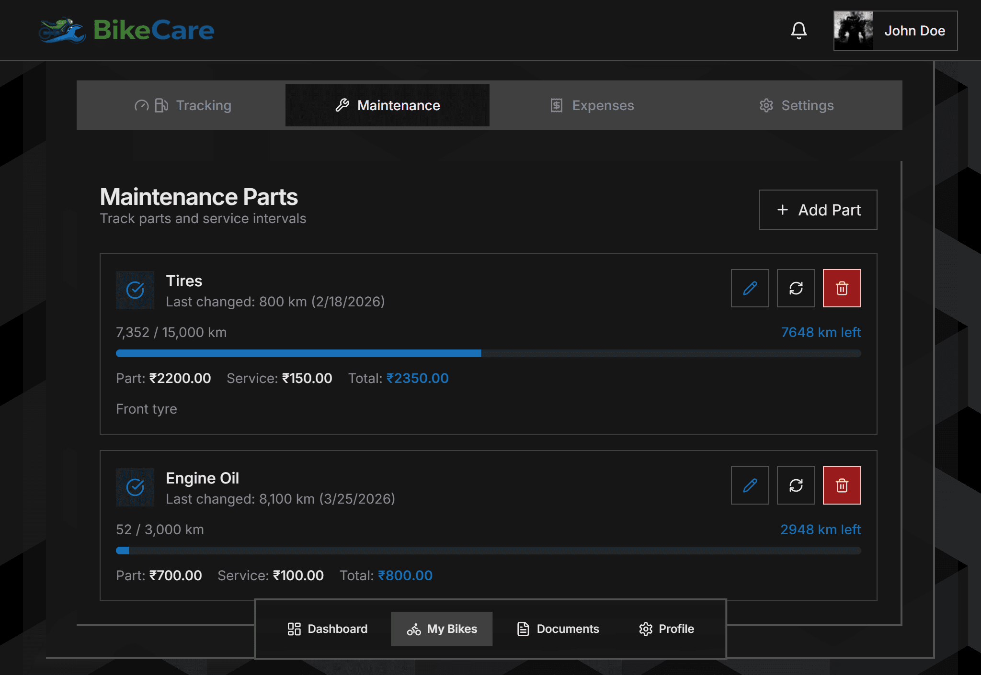
Task: Go to the Settings tab
Action: (797, 105)
